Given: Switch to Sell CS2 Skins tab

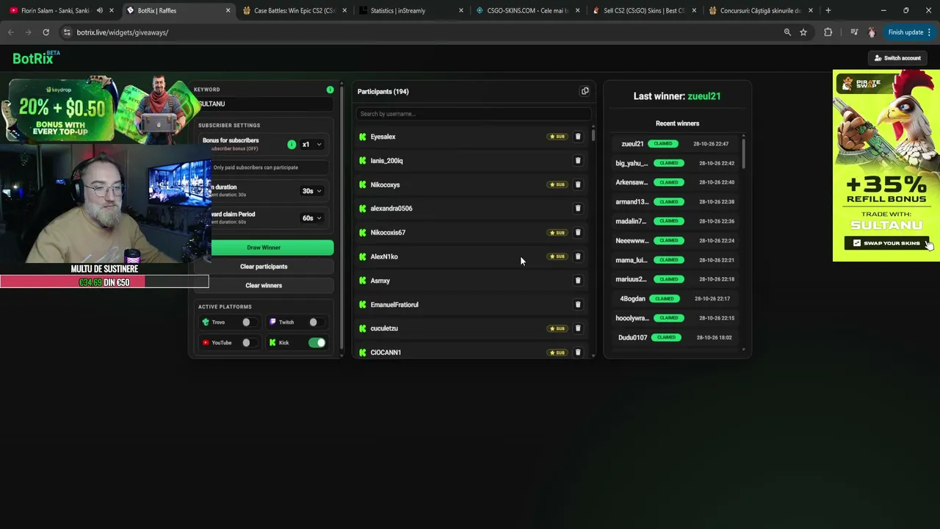Looking at the screenshot, I should (644, 10).
